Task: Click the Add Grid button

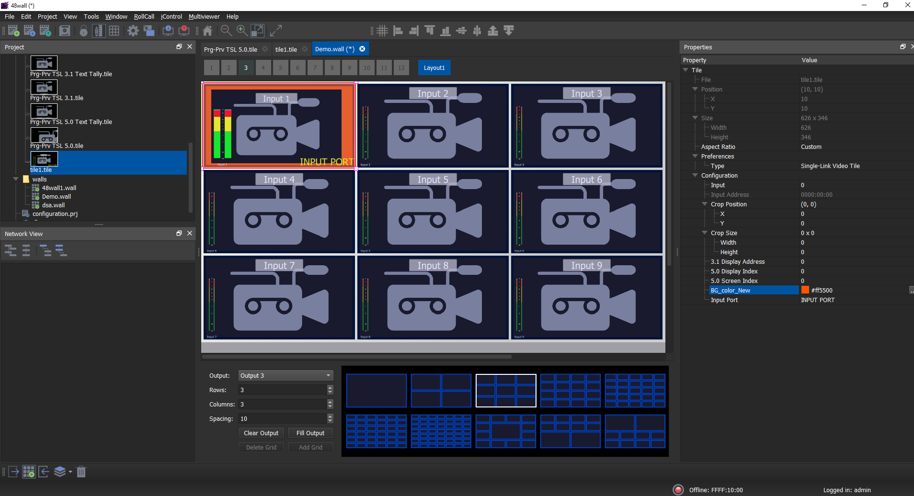Action: 310,447
